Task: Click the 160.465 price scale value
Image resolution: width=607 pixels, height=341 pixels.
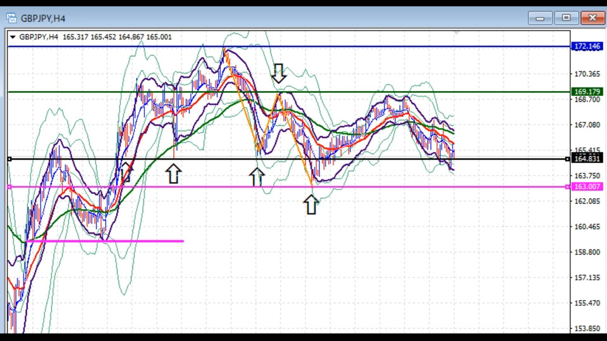Action: 587,227
